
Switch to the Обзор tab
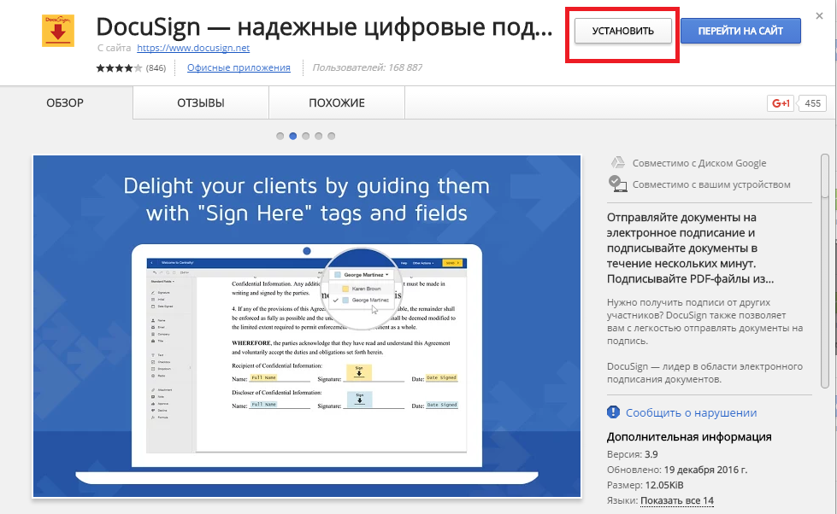click(65, 103)
